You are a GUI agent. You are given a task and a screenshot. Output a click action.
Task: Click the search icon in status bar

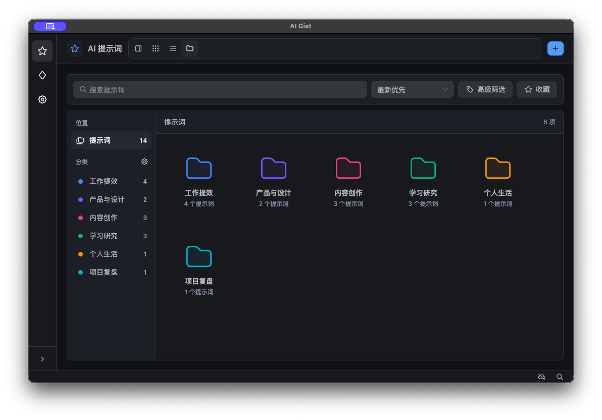[x=560, y=377]
